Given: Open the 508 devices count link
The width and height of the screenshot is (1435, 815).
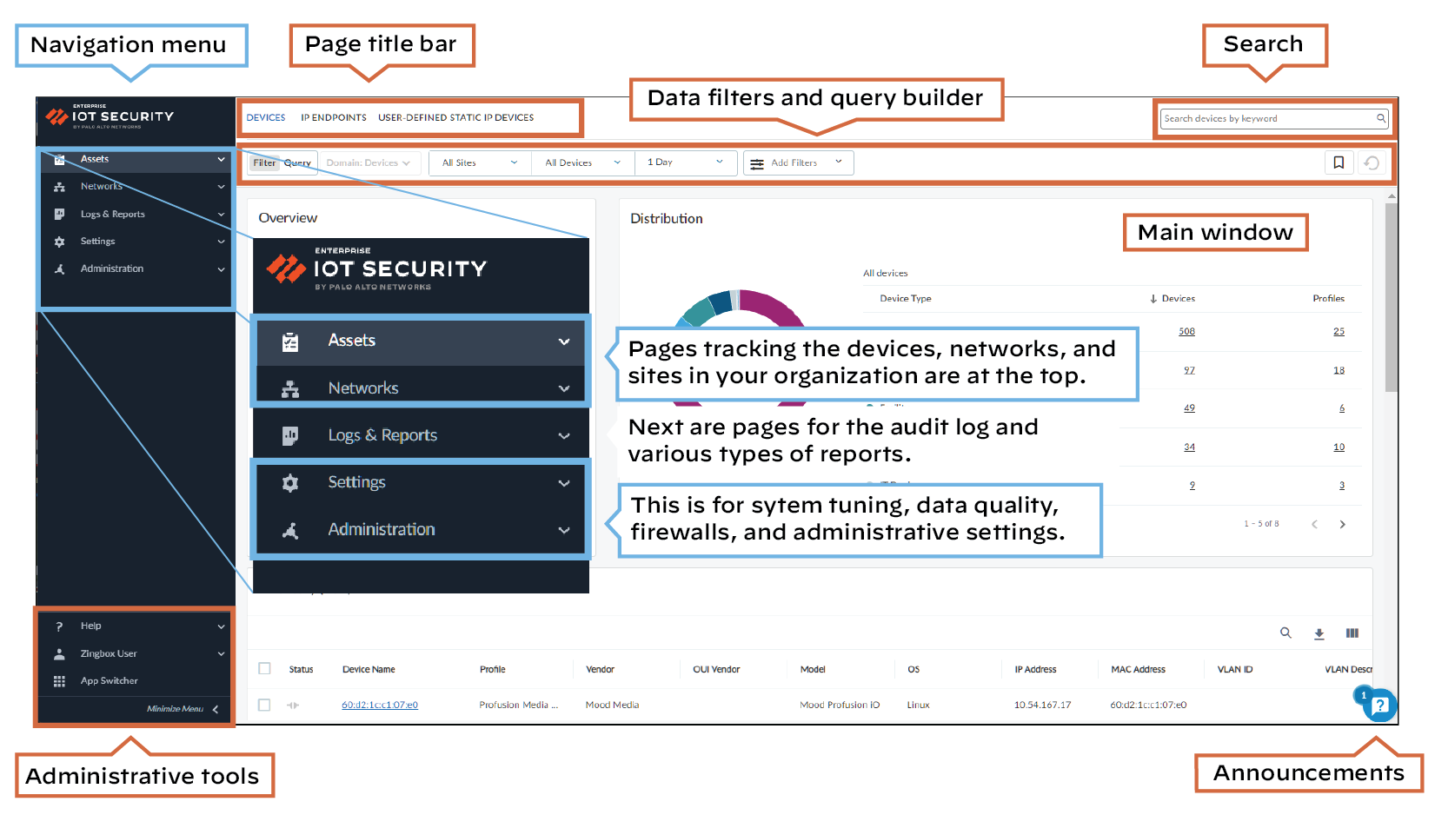Looking at the screenshot, I should pyautogui.click(x=1186, y=332).
